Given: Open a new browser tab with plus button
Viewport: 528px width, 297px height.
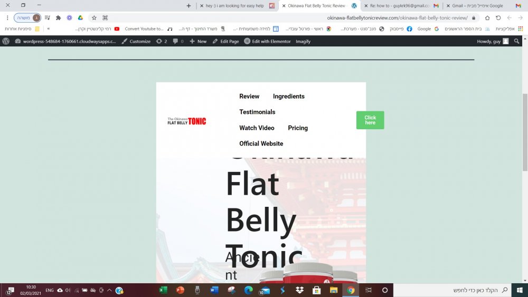Looking at the screenshot, I should [x=188, y=6].
